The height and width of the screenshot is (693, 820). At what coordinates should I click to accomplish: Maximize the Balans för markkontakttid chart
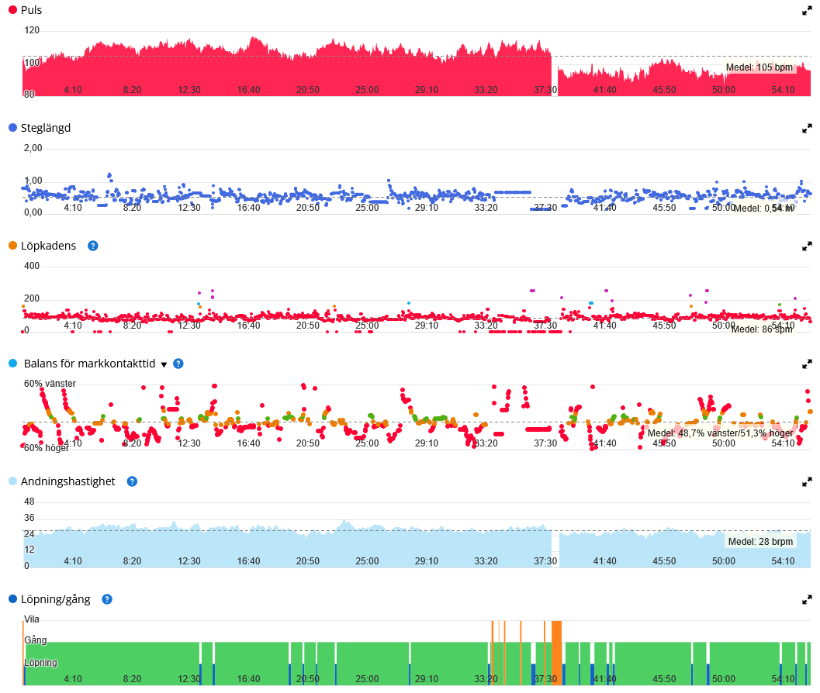tap(807, 364)
